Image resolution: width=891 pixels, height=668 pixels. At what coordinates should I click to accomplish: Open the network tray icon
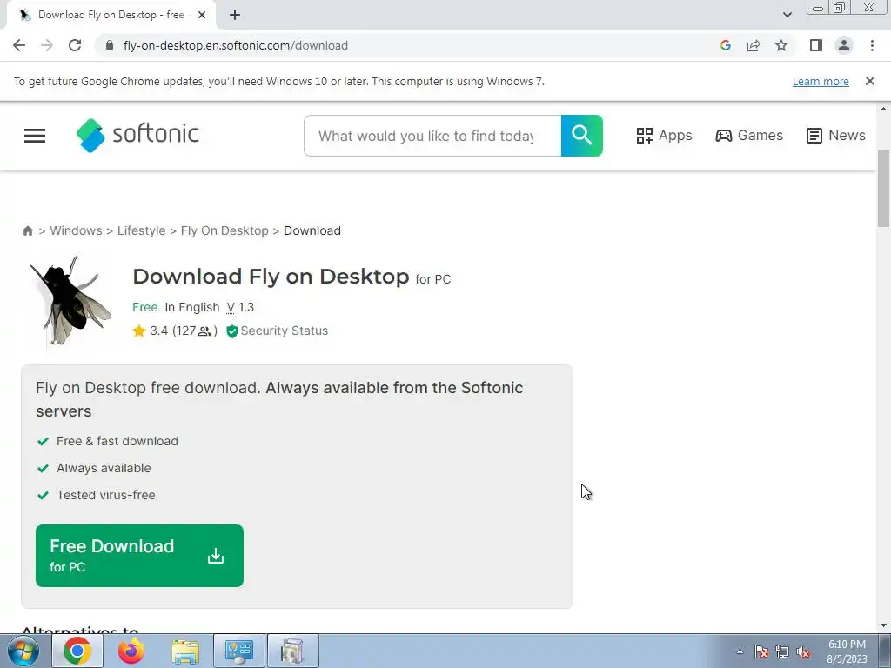click(x=782, y=651)
